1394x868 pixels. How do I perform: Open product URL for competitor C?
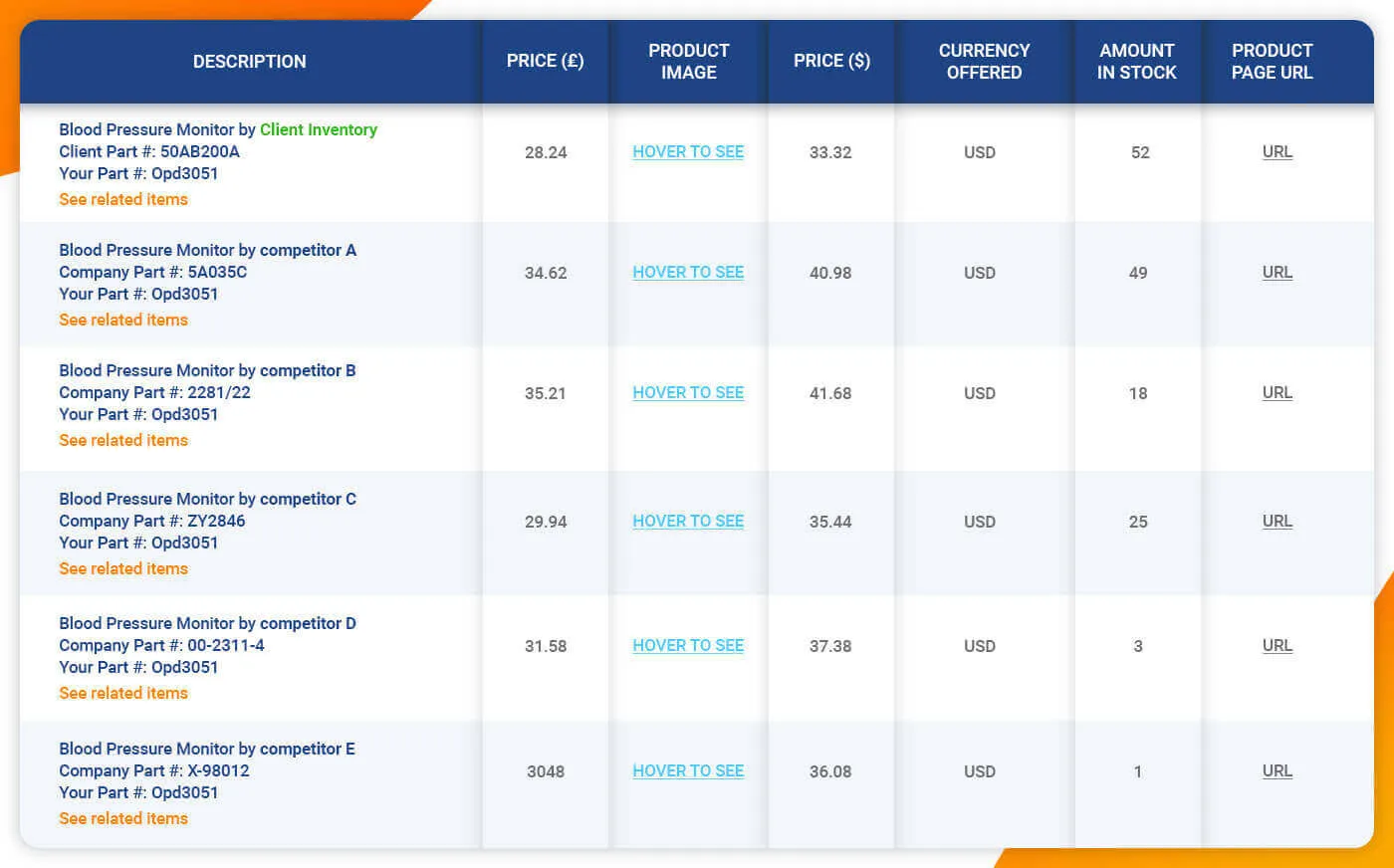[1278, 521]
